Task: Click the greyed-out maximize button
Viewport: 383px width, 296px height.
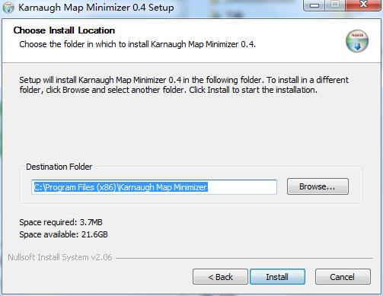Action: pos(335,5)
